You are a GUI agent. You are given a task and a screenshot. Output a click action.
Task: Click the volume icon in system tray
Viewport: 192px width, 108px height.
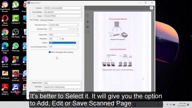click(170, 105)
